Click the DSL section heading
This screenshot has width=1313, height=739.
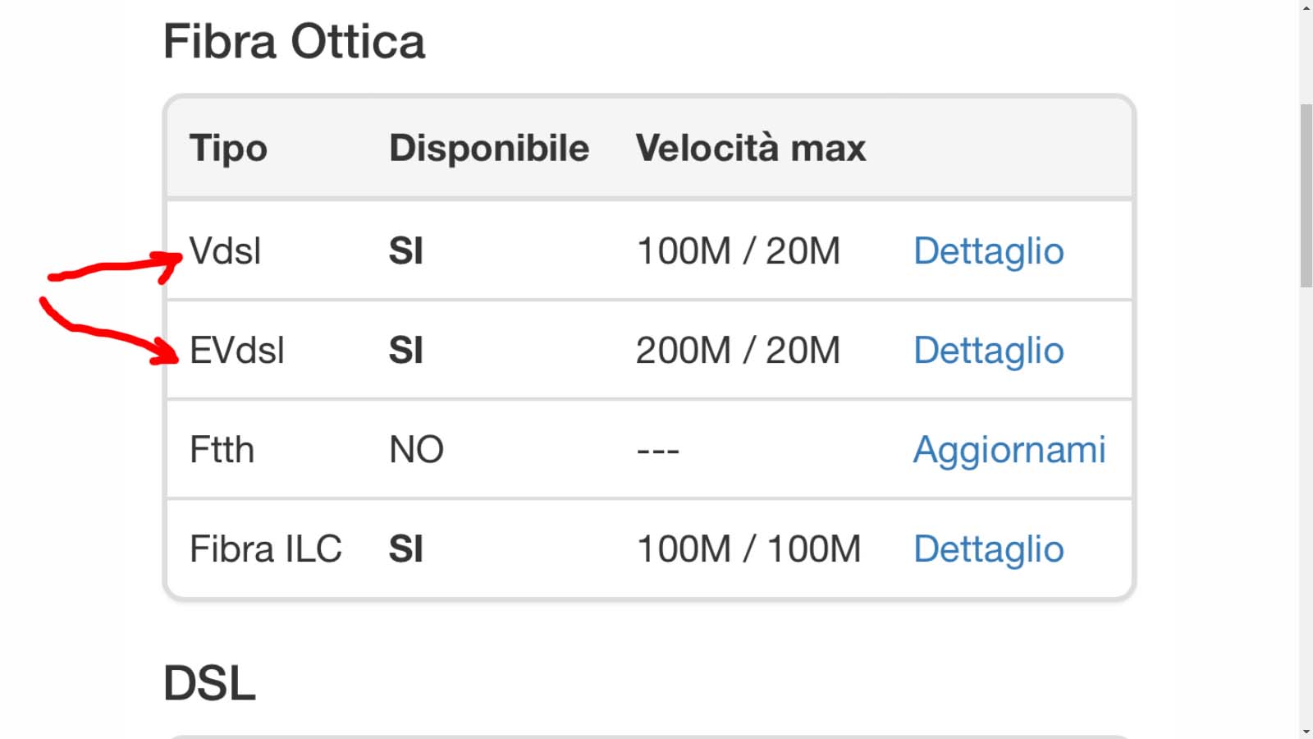[x=209, y=683]
